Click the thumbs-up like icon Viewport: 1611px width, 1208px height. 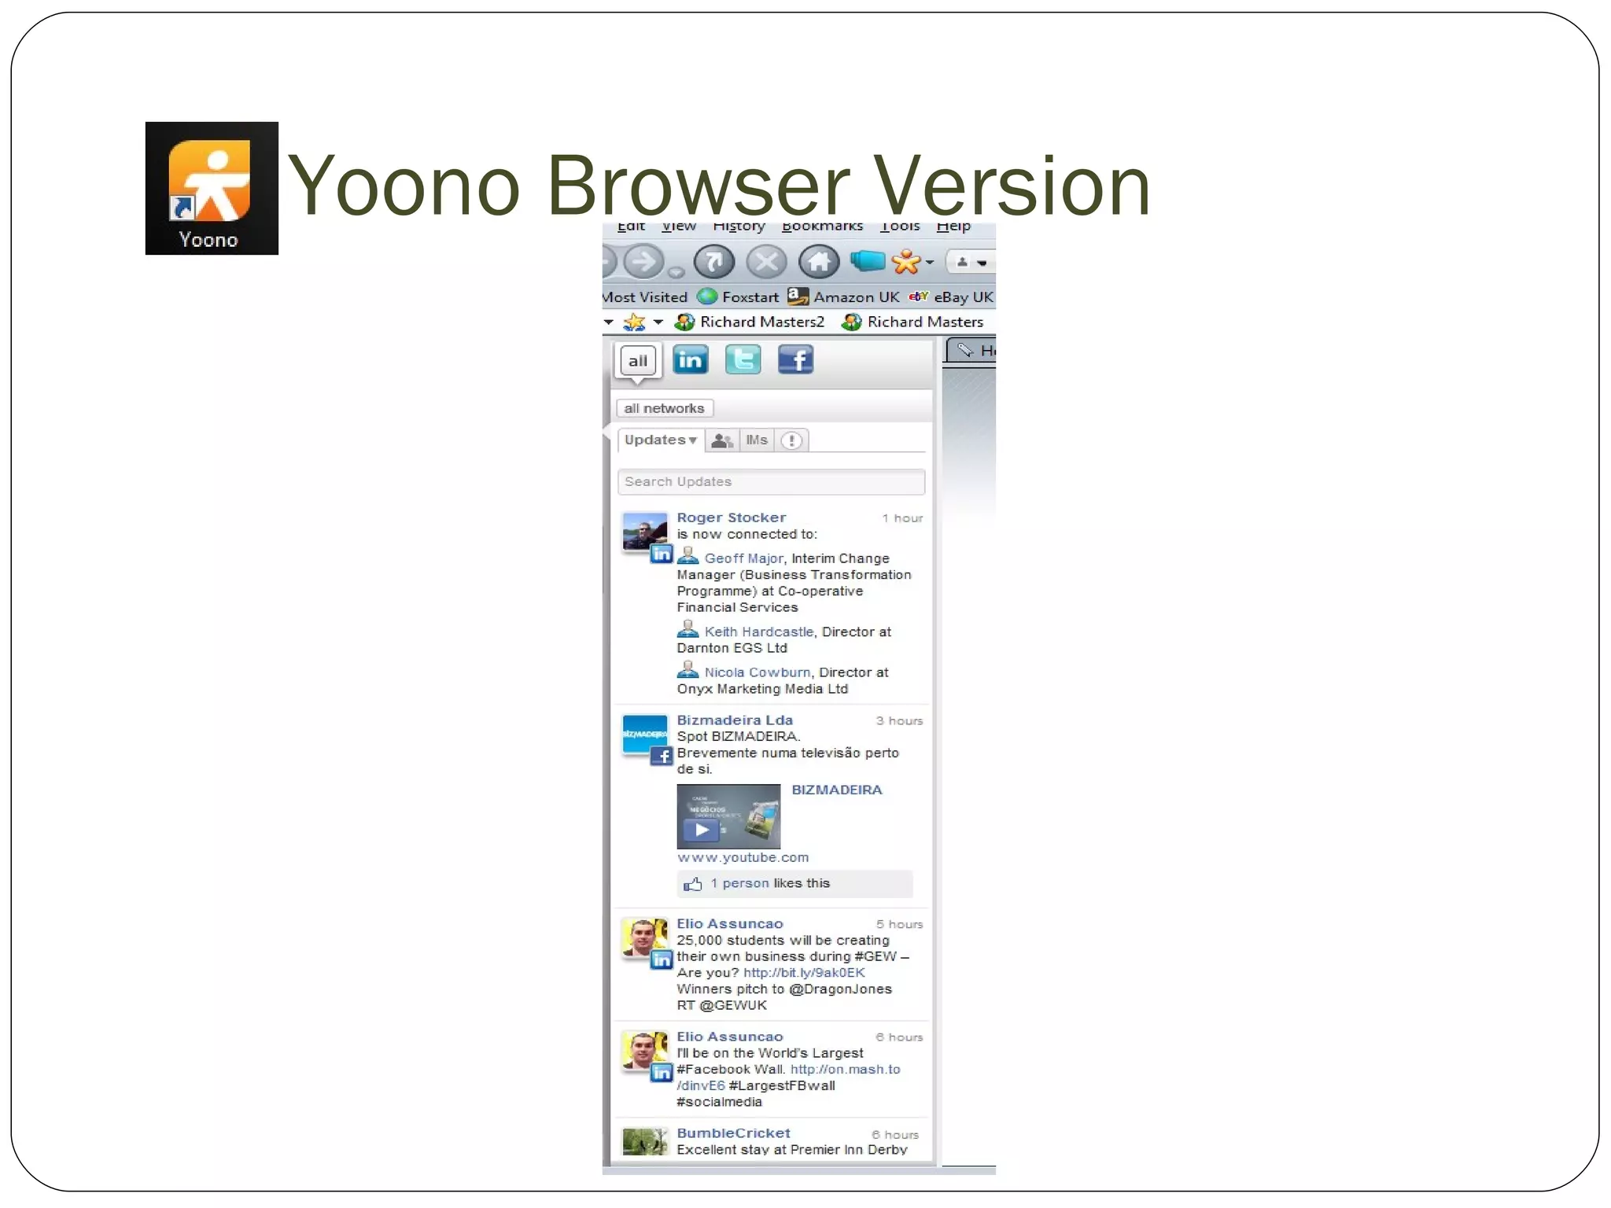point(692,884)
